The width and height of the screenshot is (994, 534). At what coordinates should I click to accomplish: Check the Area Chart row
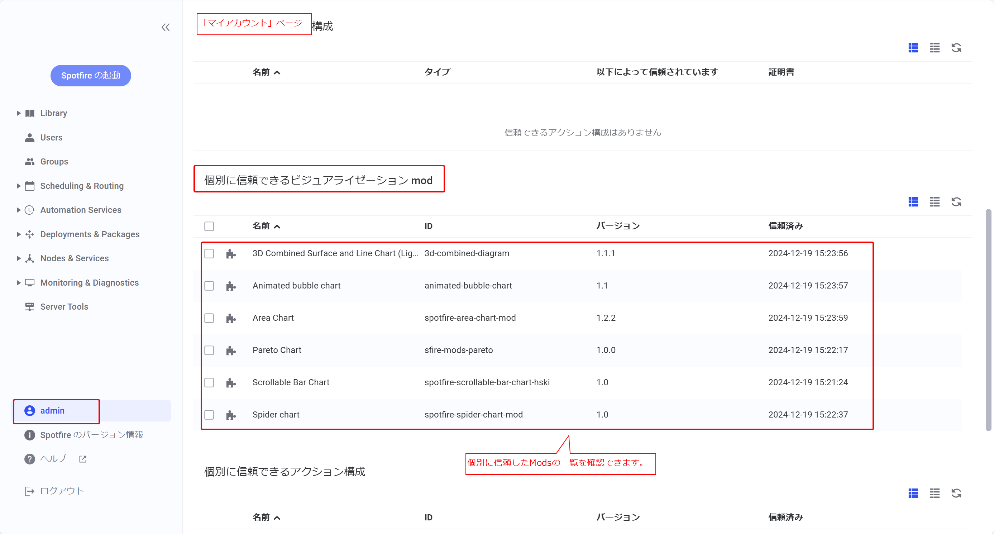tap(209, 318)
